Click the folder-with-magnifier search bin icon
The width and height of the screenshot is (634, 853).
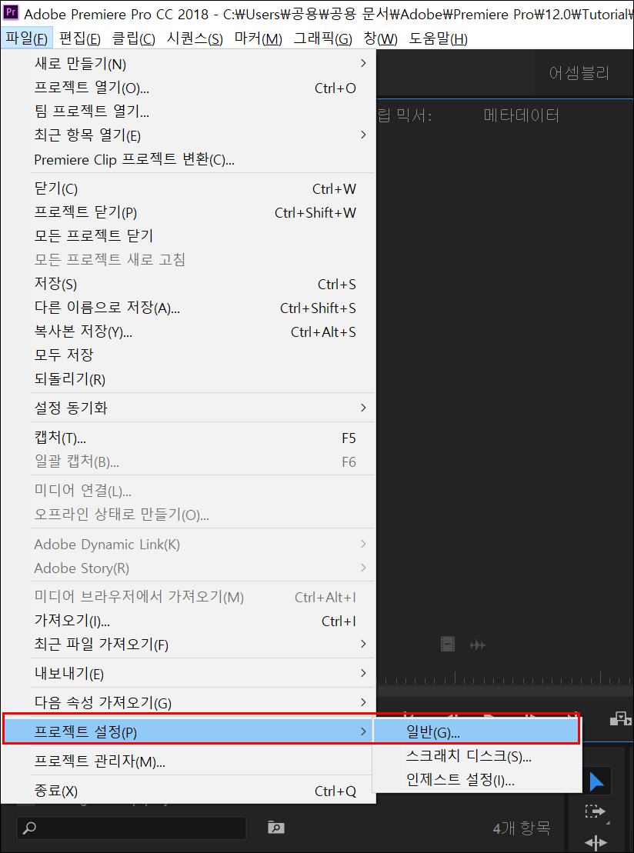pyautogui.click(x=276, y=828)
